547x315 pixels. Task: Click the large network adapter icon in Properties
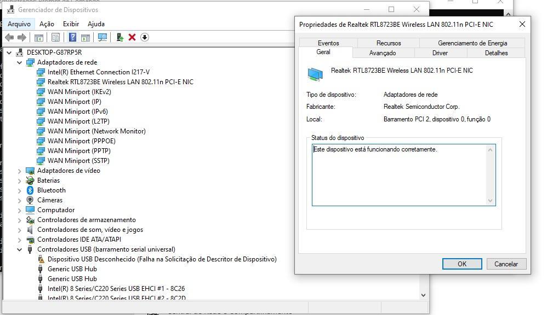tap(315, 74)
